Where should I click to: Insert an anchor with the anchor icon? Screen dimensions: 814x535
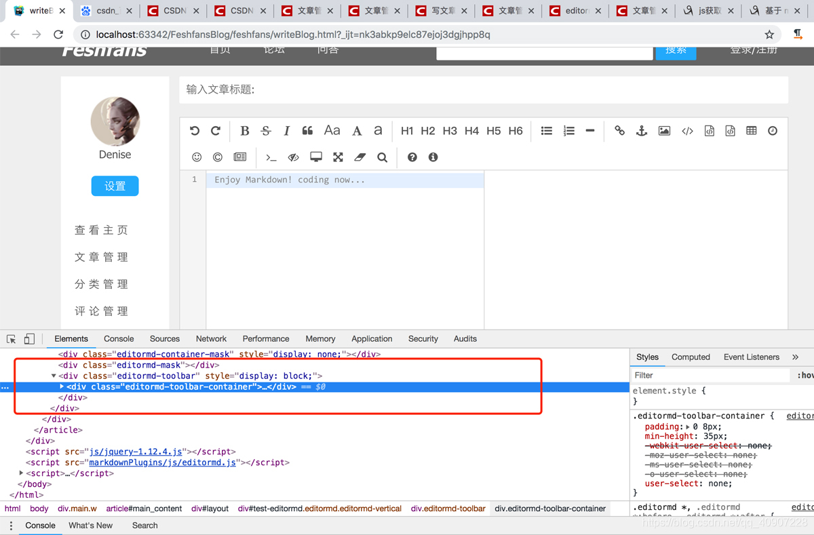(x=642, y=131)
